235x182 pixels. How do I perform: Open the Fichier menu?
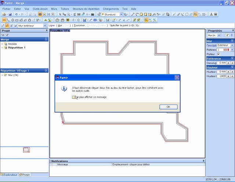[7, 9]
